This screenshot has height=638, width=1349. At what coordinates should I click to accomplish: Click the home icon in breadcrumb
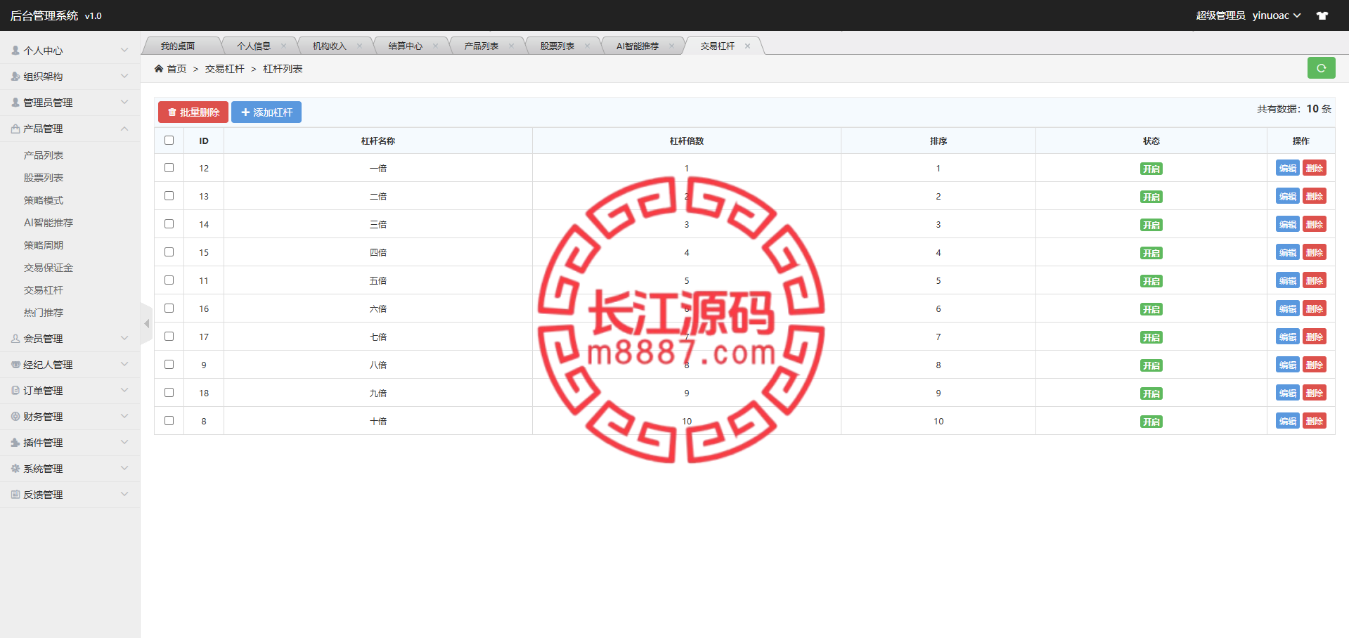pyautogui.click(x=159, y=69)
